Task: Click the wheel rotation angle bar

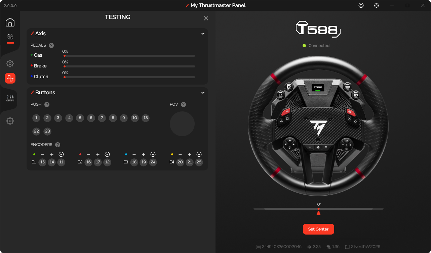Action: click(318, 209)
